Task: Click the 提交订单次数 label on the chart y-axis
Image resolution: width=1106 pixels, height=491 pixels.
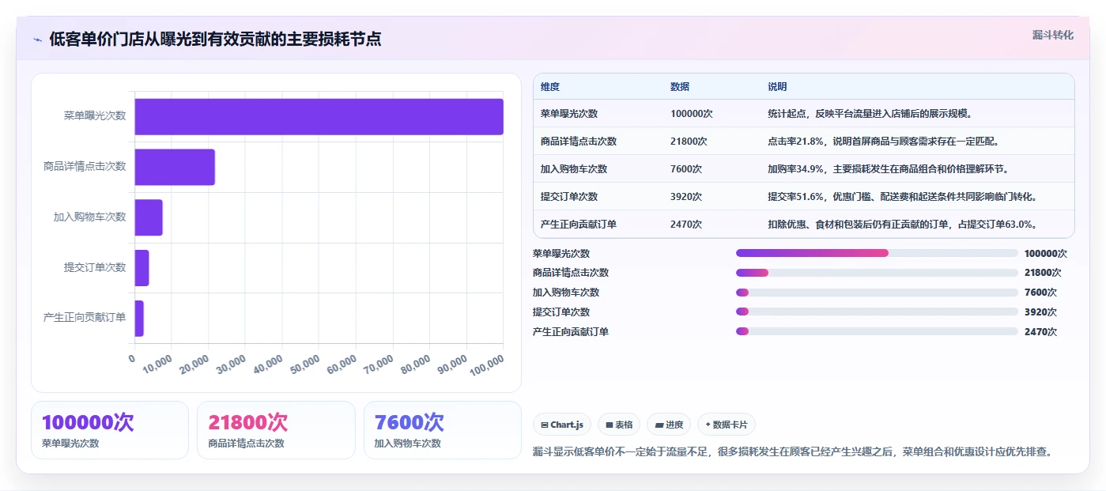Action: tap(95, 268)
